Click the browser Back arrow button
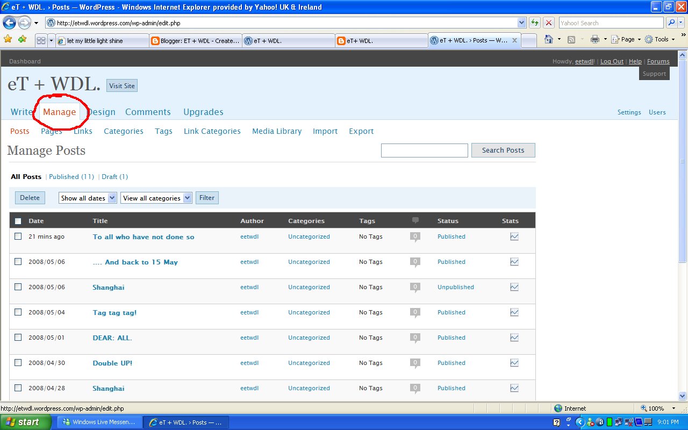The image size is (688, 430). pyautogui.click(x=10, y=23)
